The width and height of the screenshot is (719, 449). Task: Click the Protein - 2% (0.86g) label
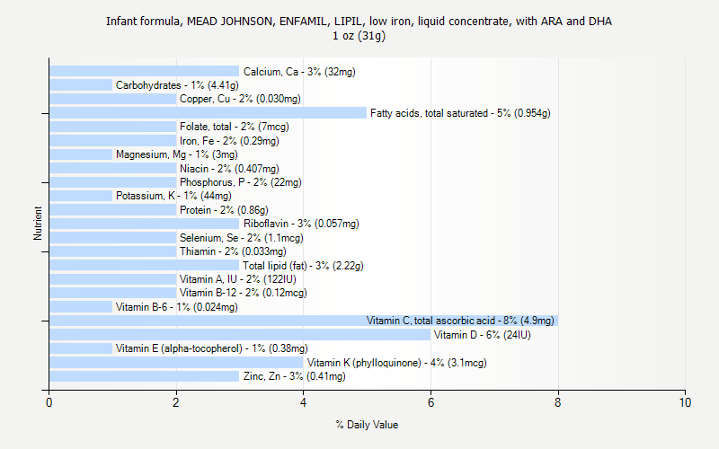click(224, 210)
